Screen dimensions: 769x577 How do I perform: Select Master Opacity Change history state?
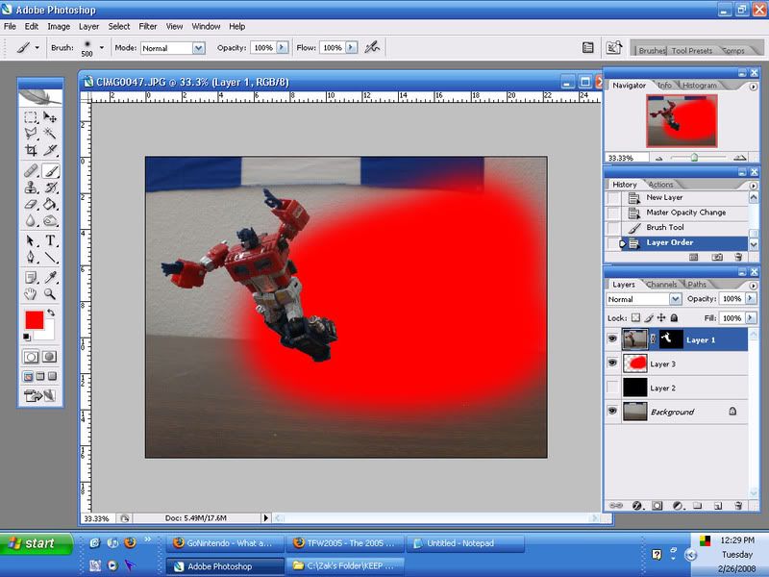(685, 213)
